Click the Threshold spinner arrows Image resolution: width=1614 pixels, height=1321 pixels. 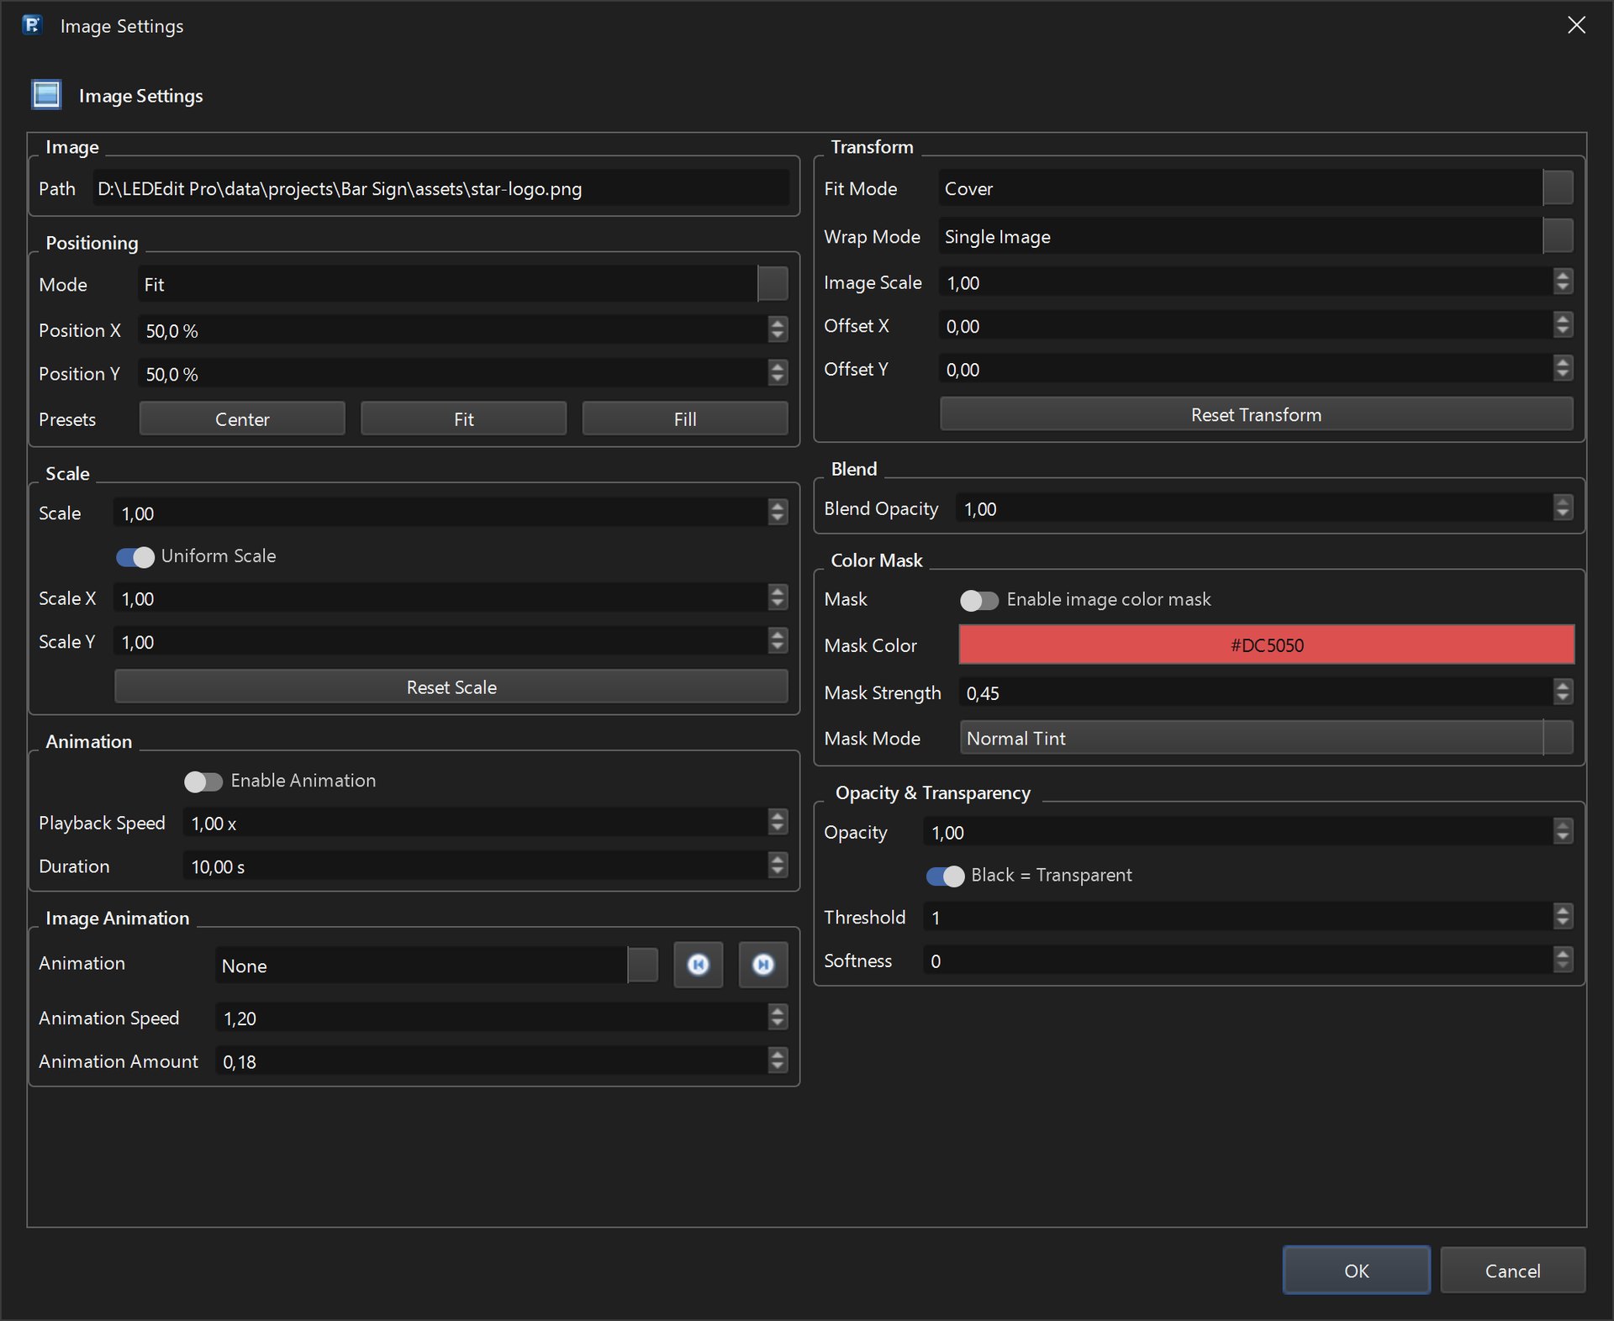pyautogui.click(x=1563, y=917)
